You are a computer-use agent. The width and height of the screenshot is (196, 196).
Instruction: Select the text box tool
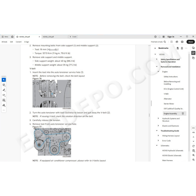coord(4,100)
